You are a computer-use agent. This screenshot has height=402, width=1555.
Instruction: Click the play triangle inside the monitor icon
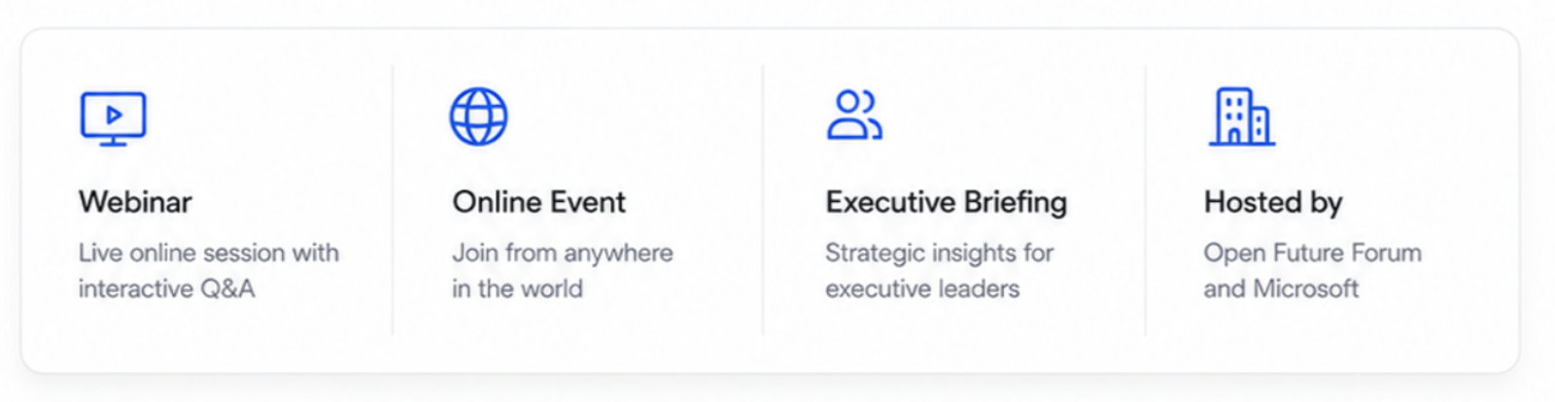tap(114, 115)
